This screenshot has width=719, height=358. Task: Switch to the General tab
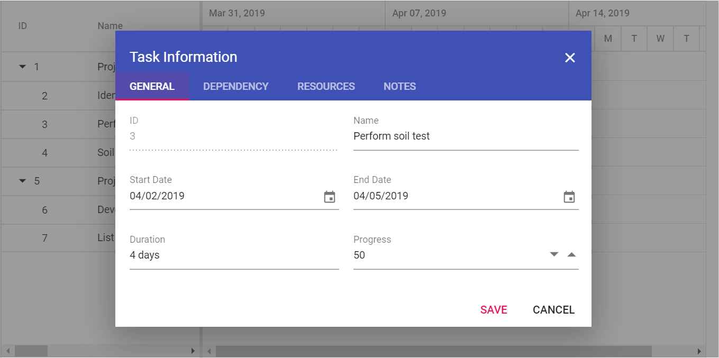pos(152,86)
